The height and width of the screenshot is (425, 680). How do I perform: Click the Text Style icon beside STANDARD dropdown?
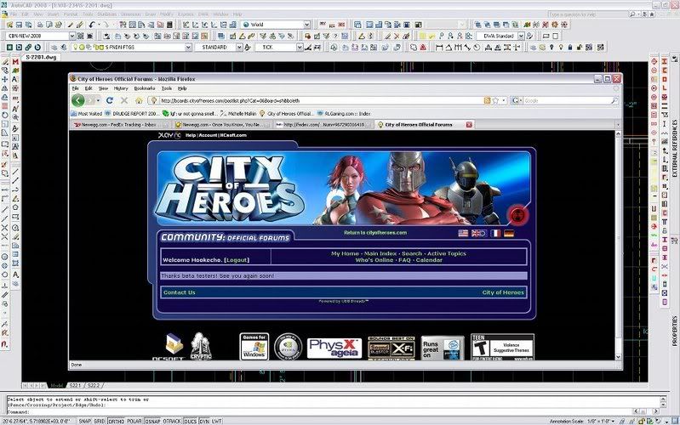[x=248, y=48]
